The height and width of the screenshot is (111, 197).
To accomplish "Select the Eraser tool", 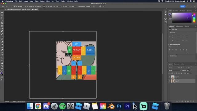I will pos(2,42).
